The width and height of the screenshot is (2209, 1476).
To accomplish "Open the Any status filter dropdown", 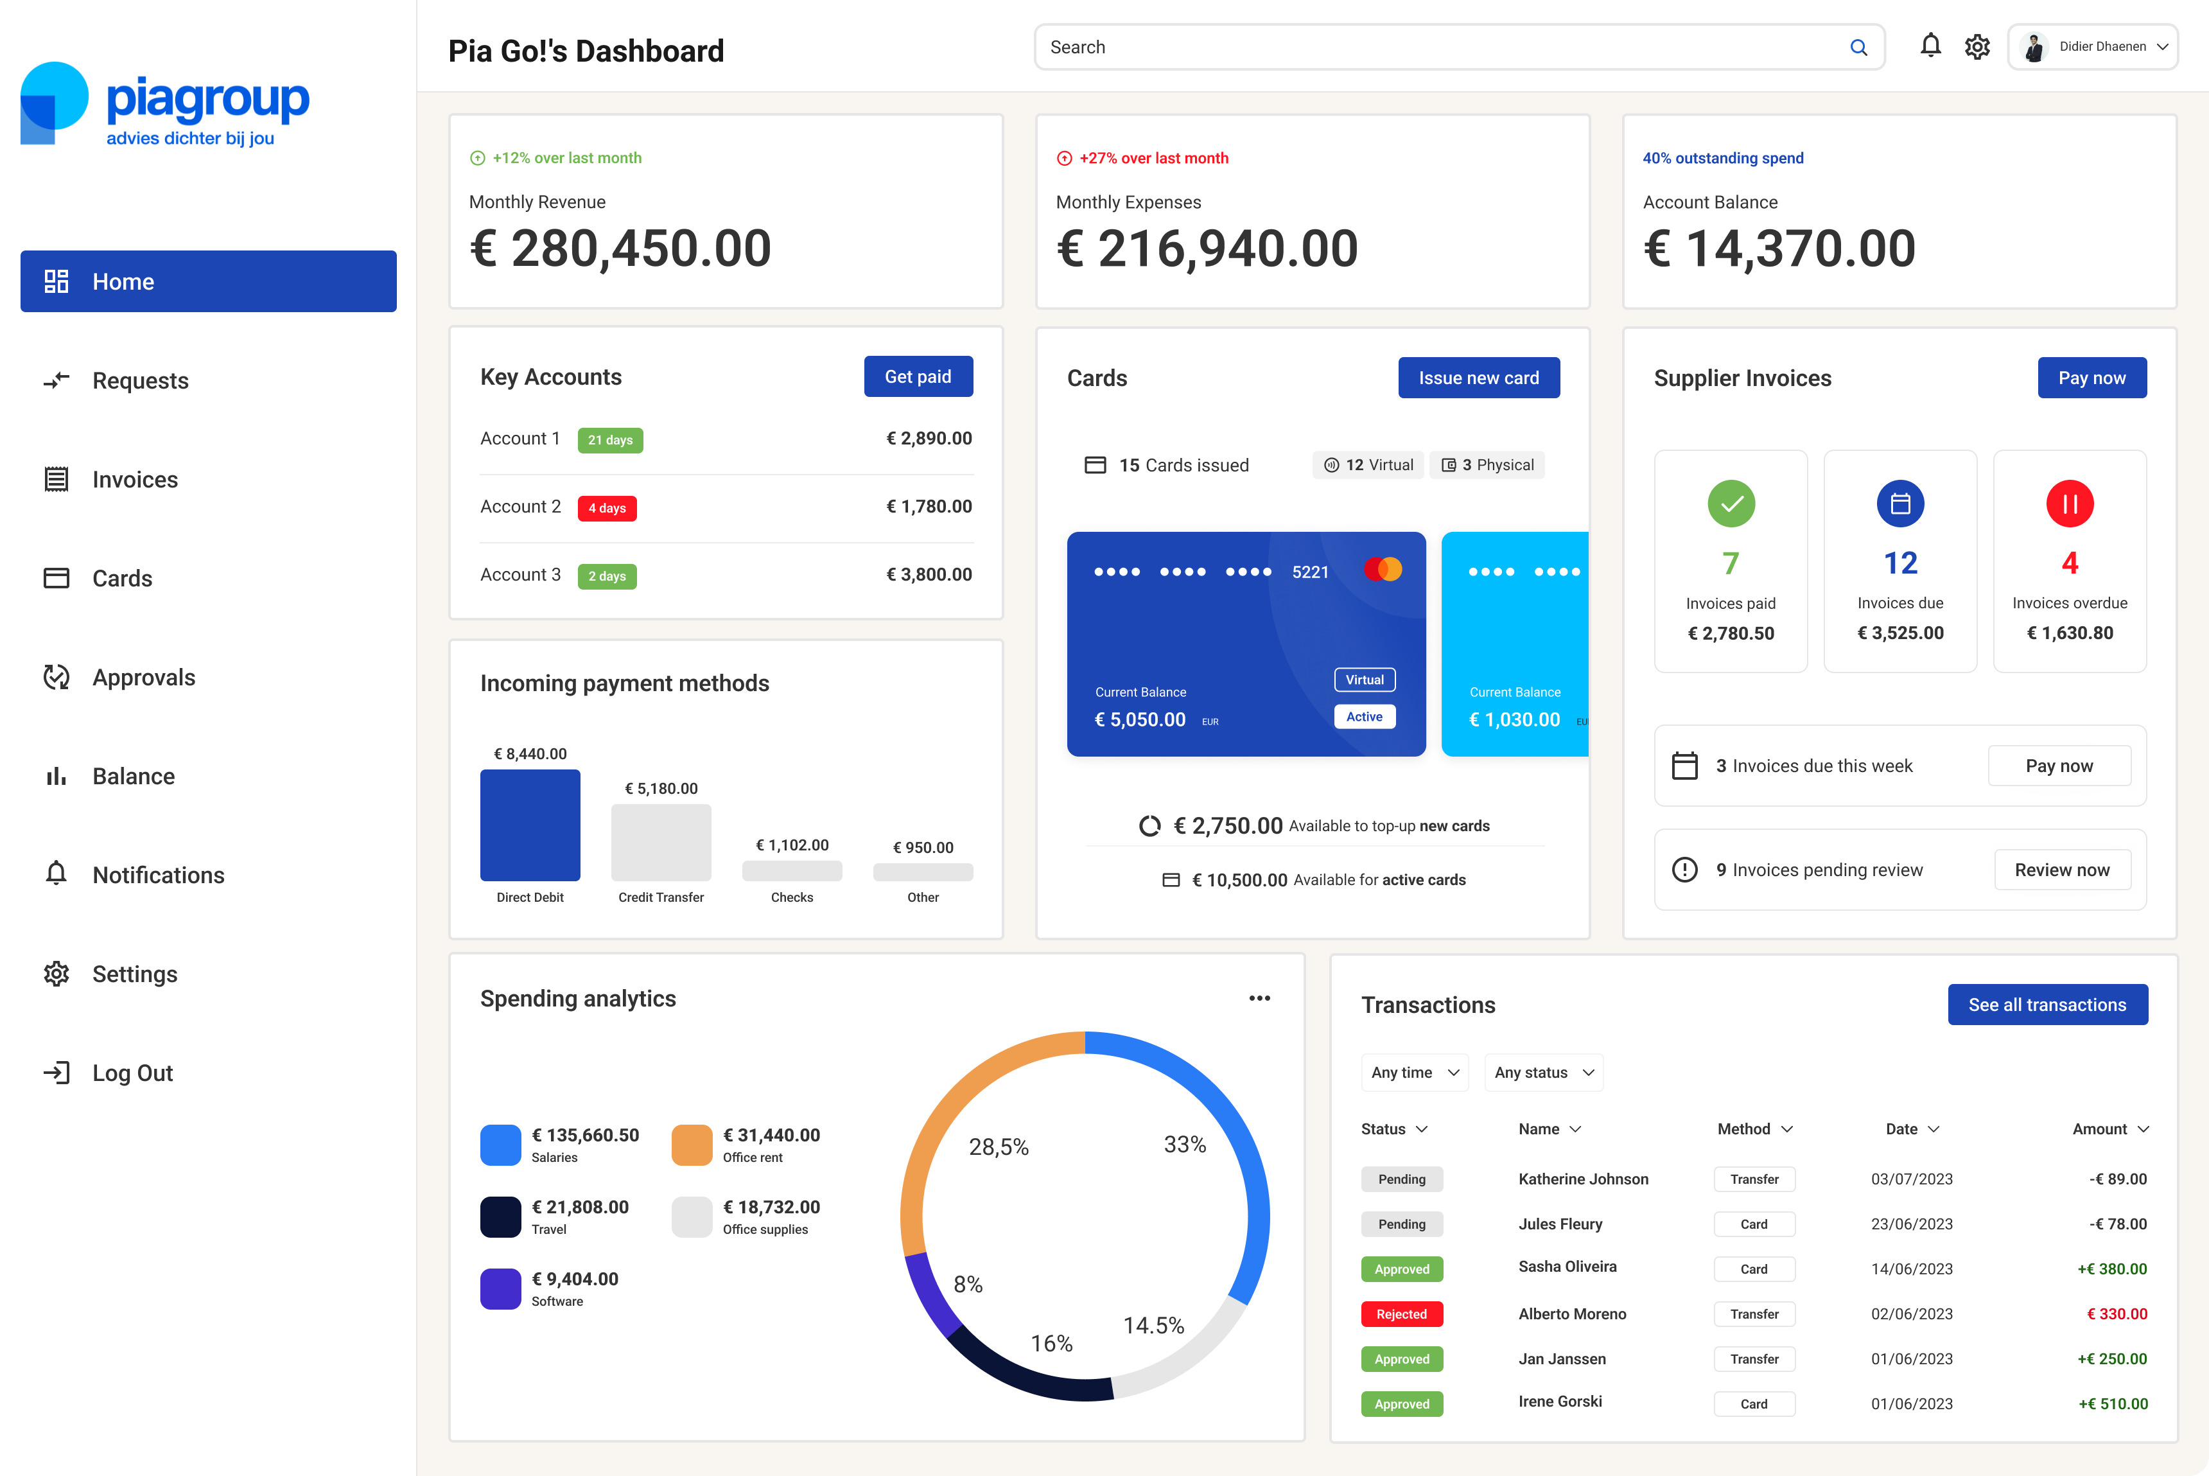I will [1542, 1072].
